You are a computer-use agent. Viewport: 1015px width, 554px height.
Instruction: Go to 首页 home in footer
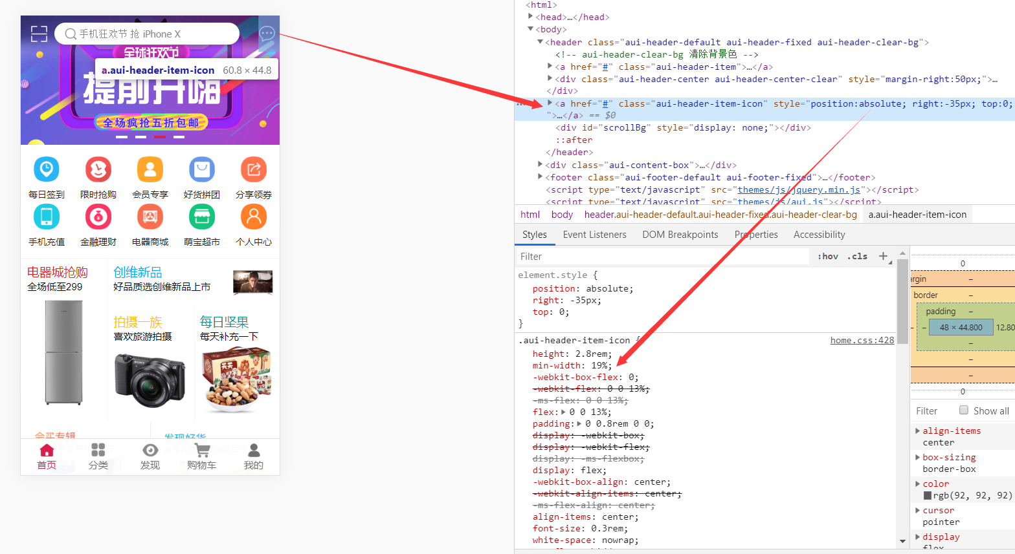47,457
